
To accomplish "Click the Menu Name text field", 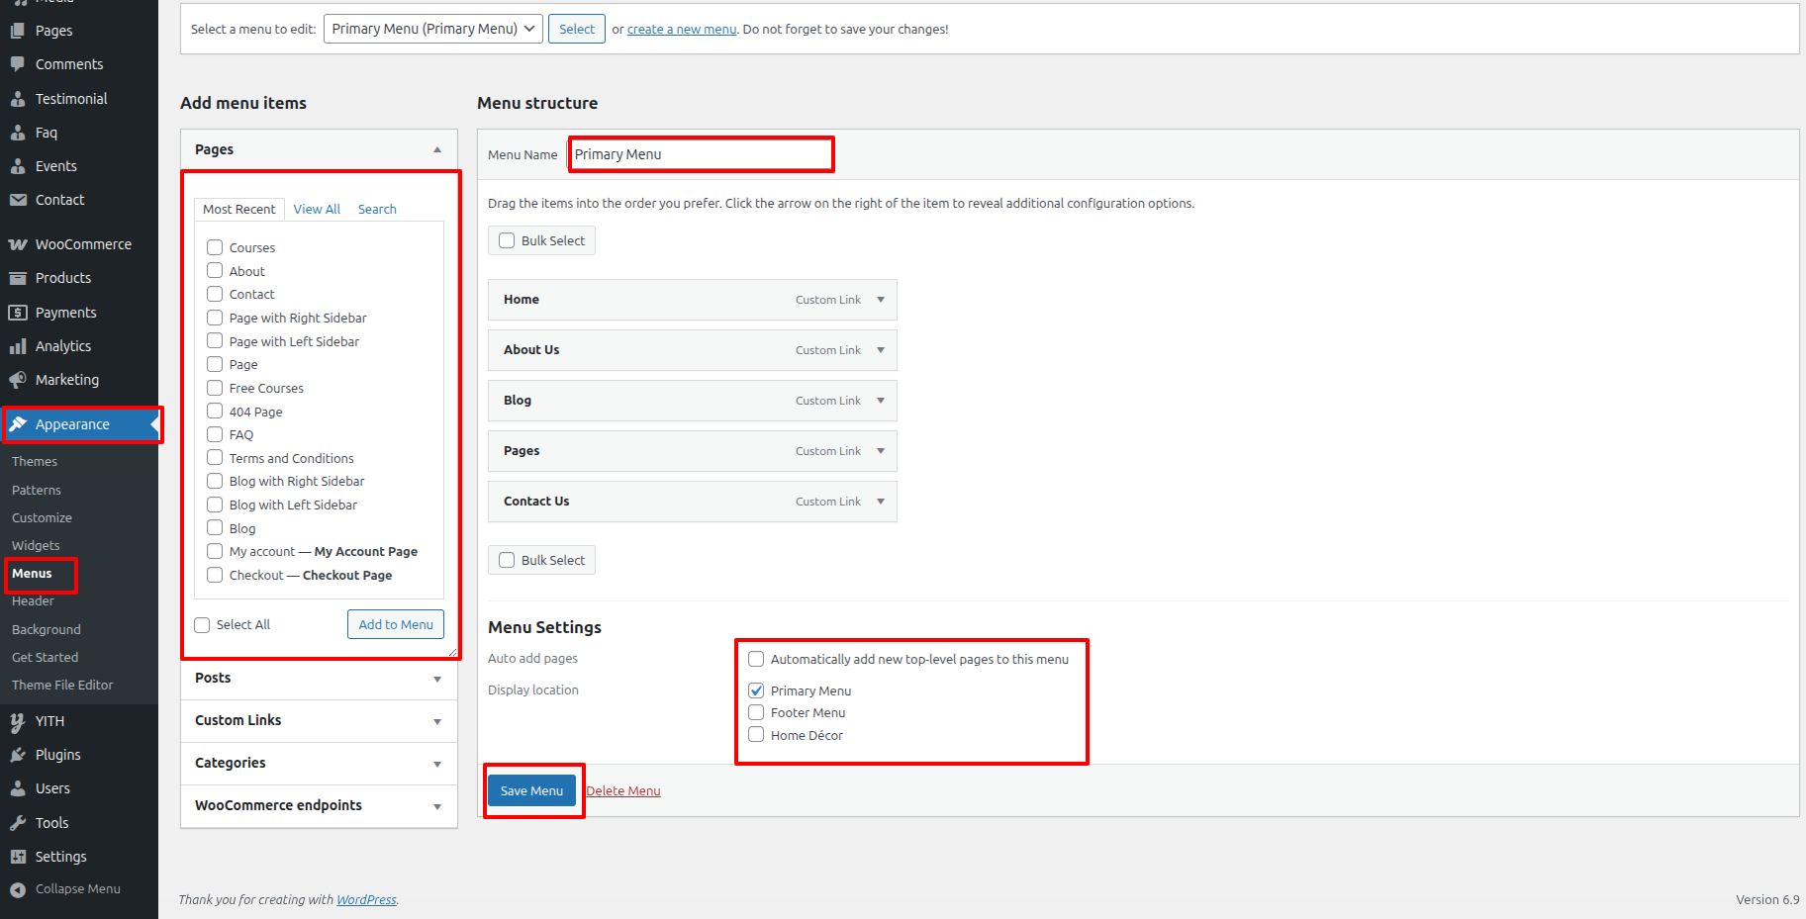I will coord(701,154).
